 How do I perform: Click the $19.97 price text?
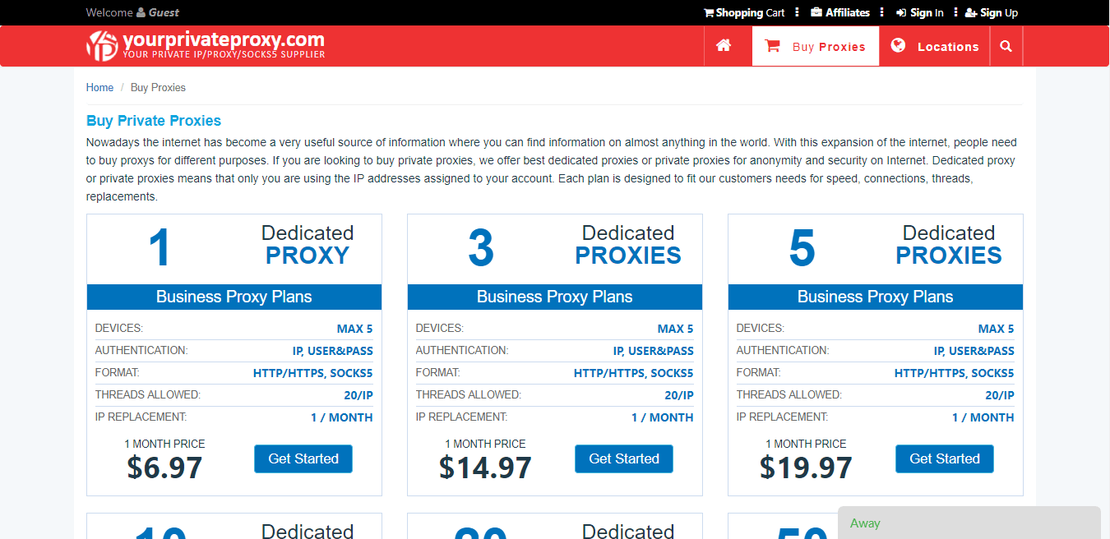[806, 468]
